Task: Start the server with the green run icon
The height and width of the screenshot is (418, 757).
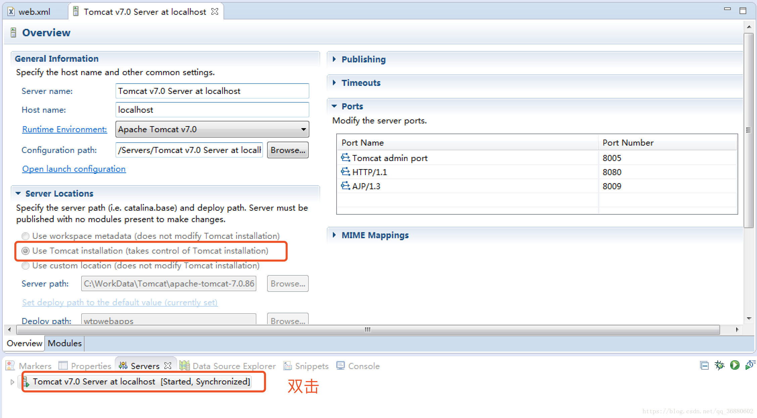Action: 735,365
